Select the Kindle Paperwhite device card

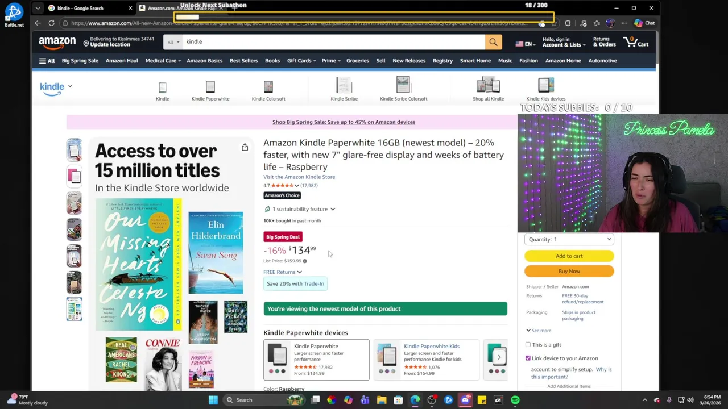[x=316, y=360]
